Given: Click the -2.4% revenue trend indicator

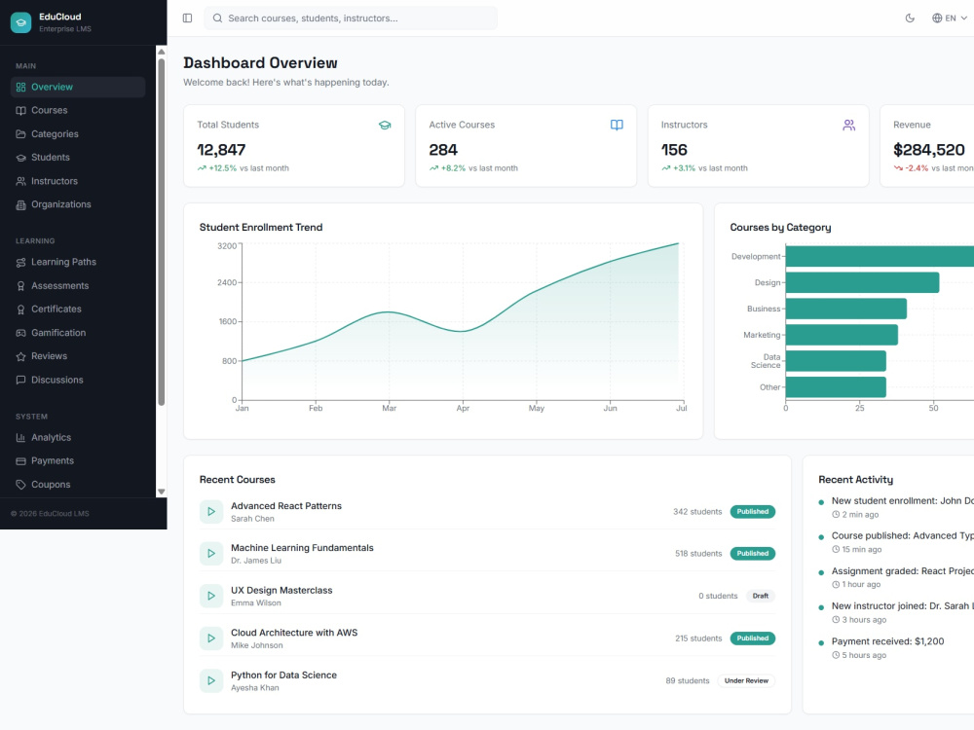Looking at the screenshot, I should click(912, 168).
